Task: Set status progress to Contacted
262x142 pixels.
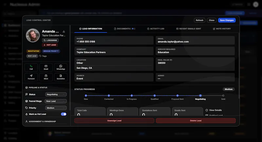Action: (109, 96)
